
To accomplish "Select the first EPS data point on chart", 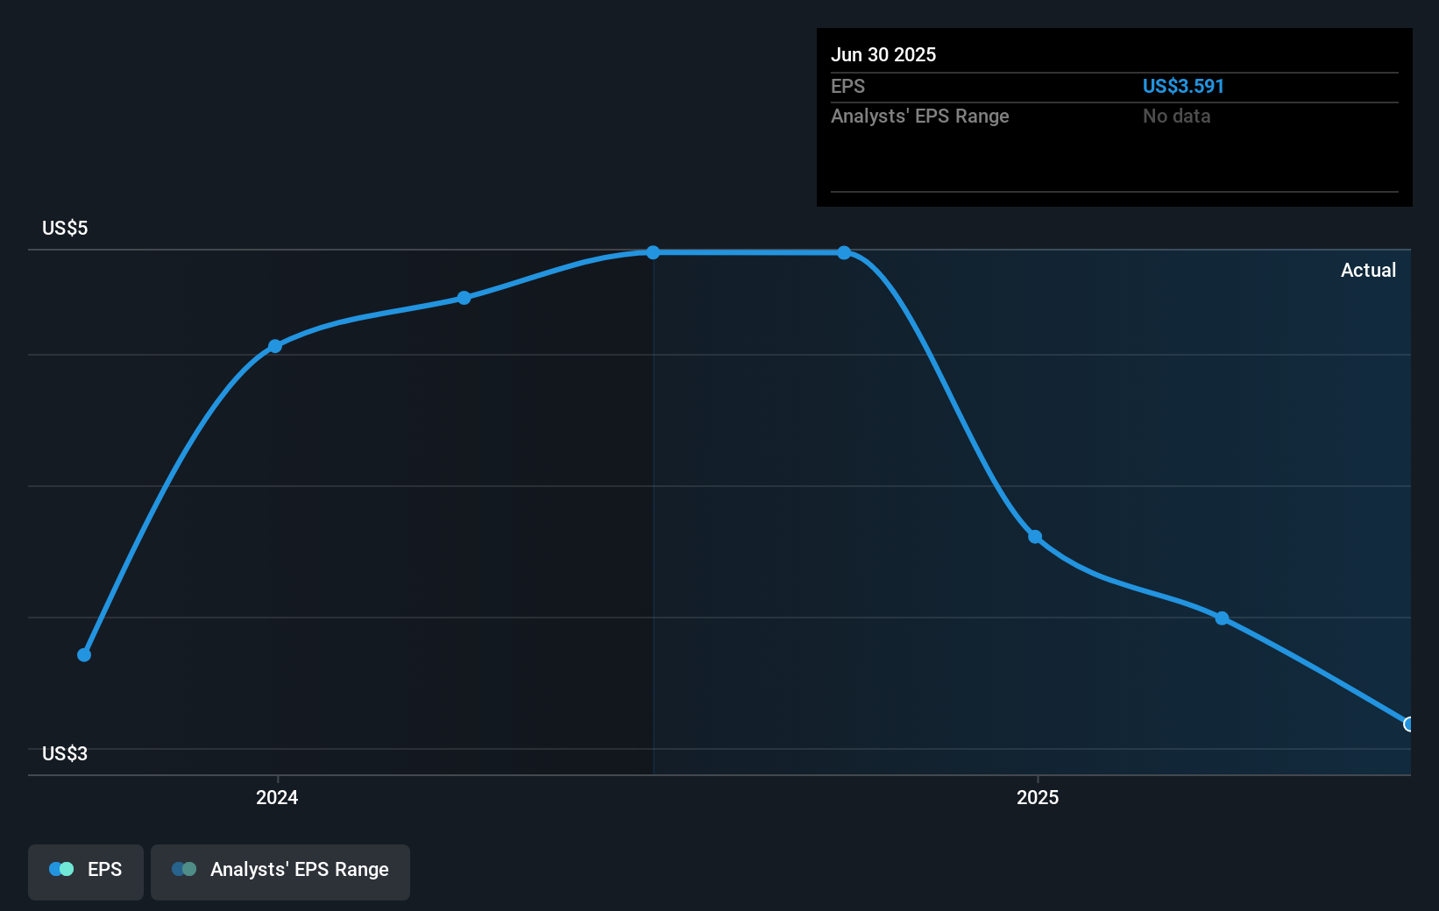I will pyautogui.click(x=83, y=653).
